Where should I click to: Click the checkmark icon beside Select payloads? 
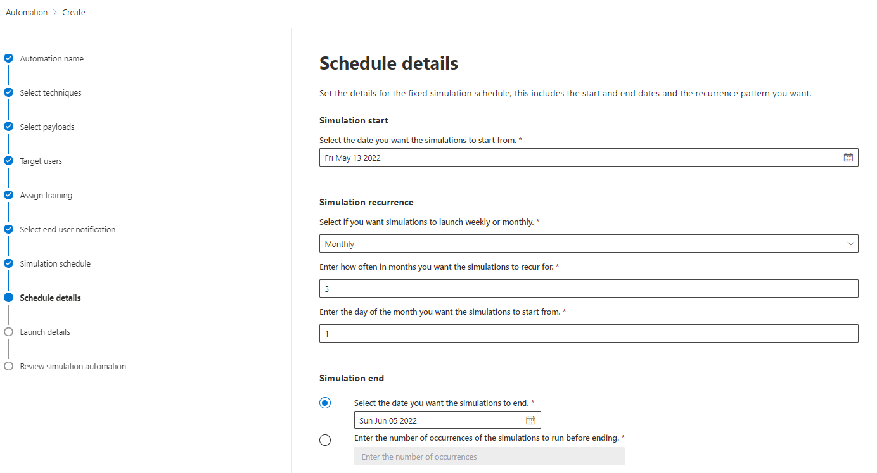click(x=8, y=126)
